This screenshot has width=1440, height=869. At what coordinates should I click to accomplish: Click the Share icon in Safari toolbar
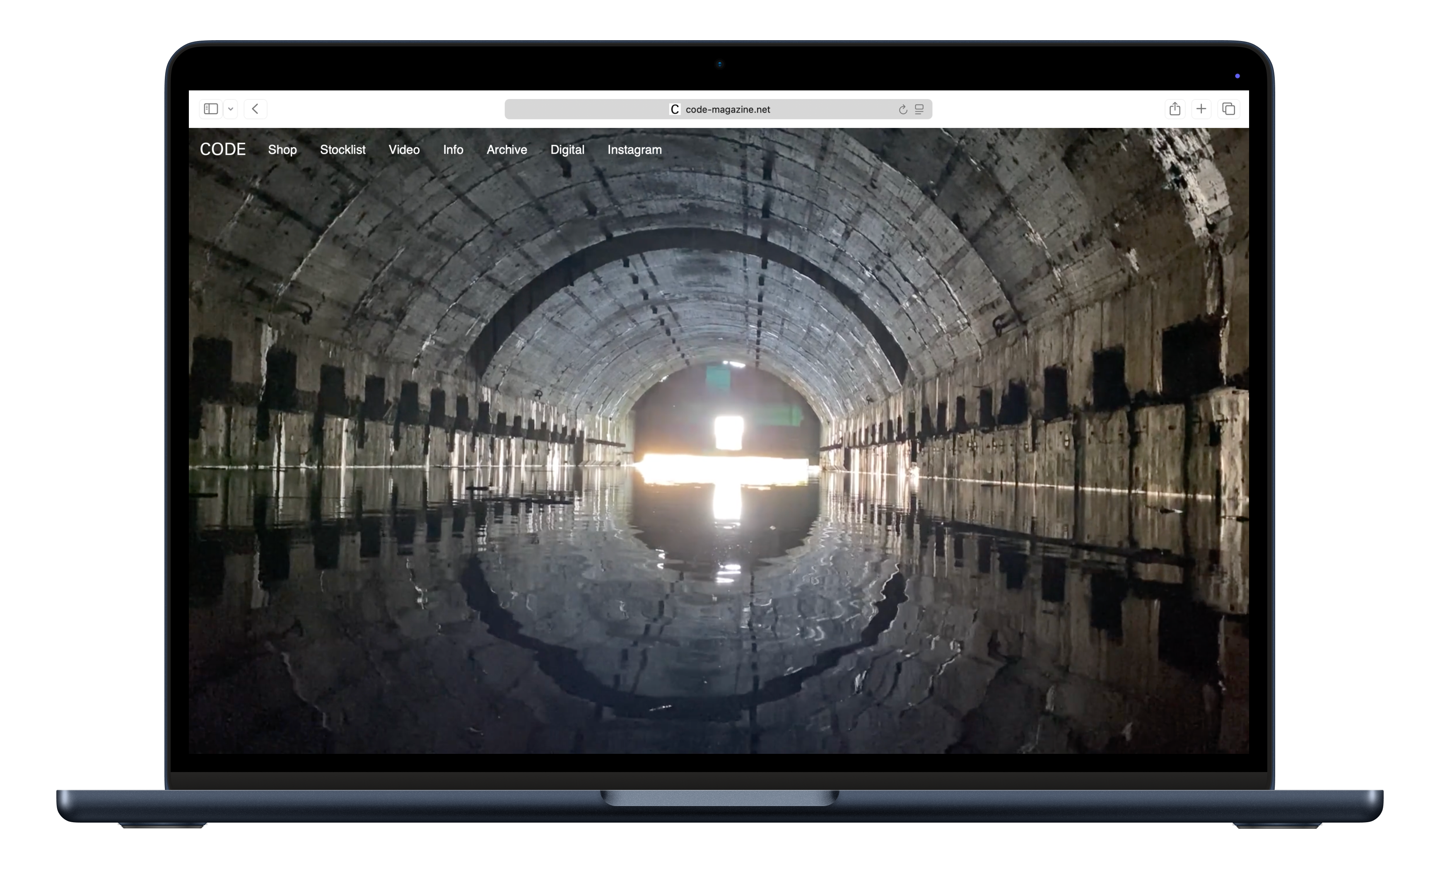point(1175,109)
